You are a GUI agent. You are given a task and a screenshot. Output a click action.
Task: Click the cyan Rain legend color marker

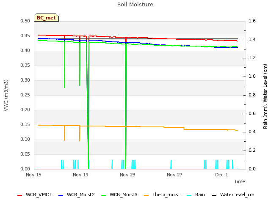click(189, 195)
